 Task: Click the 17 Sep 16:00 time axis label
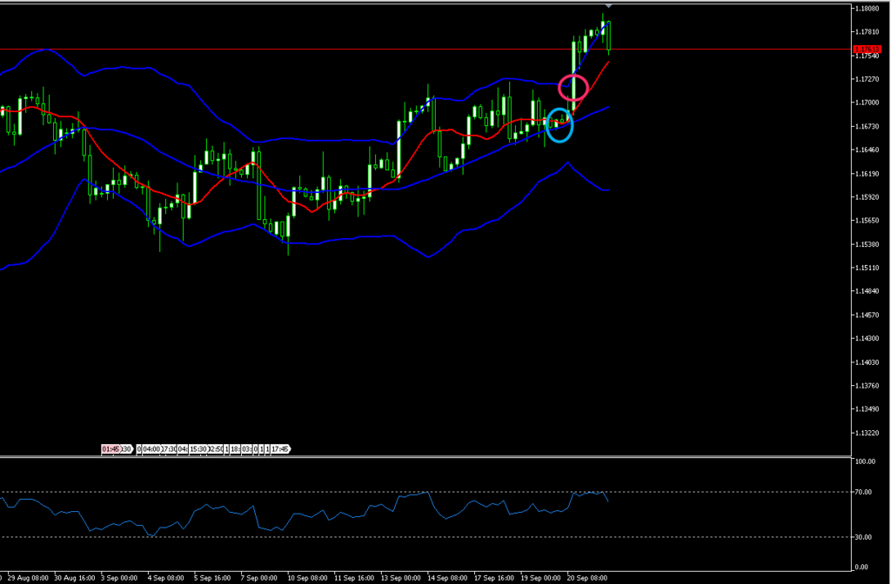tap(494, 578)
